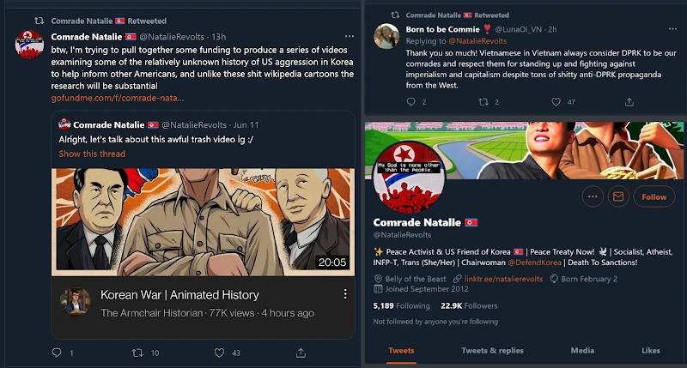The width and height of the screenshot is (687, 368).
Task: Switch to the Tweets & replies tab
Action: [x=492, y=350]
